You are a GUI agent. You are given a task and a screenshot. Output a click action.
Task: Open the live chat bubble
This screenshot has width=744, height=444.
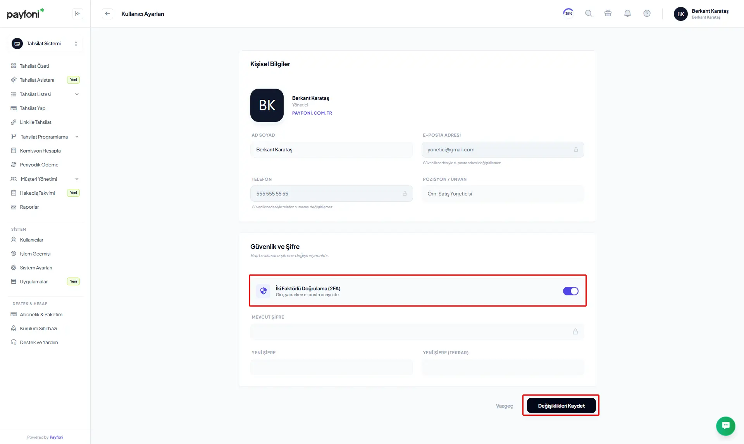tap(725, 425)
